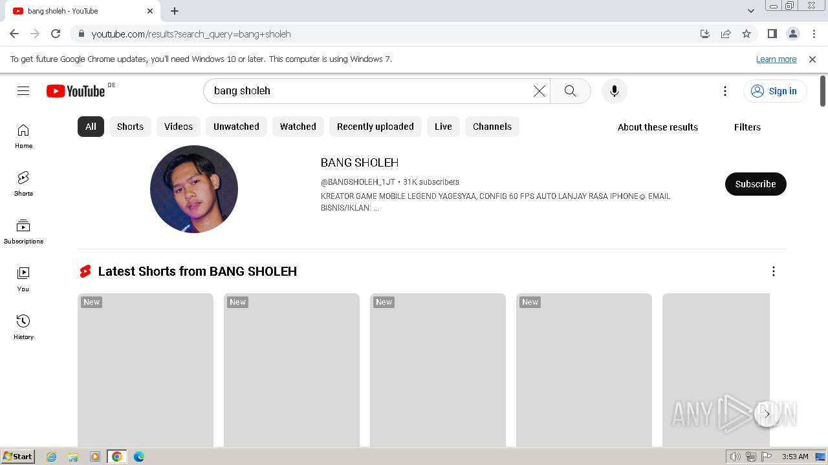
Task: Open You section in the sidebar
Action: click(x=23, y=280)
